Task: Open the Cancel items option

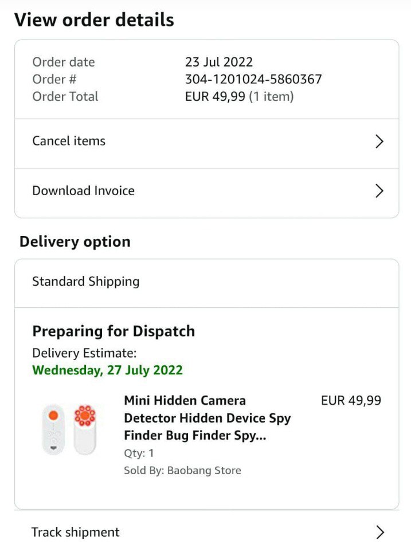Action: 69,141
